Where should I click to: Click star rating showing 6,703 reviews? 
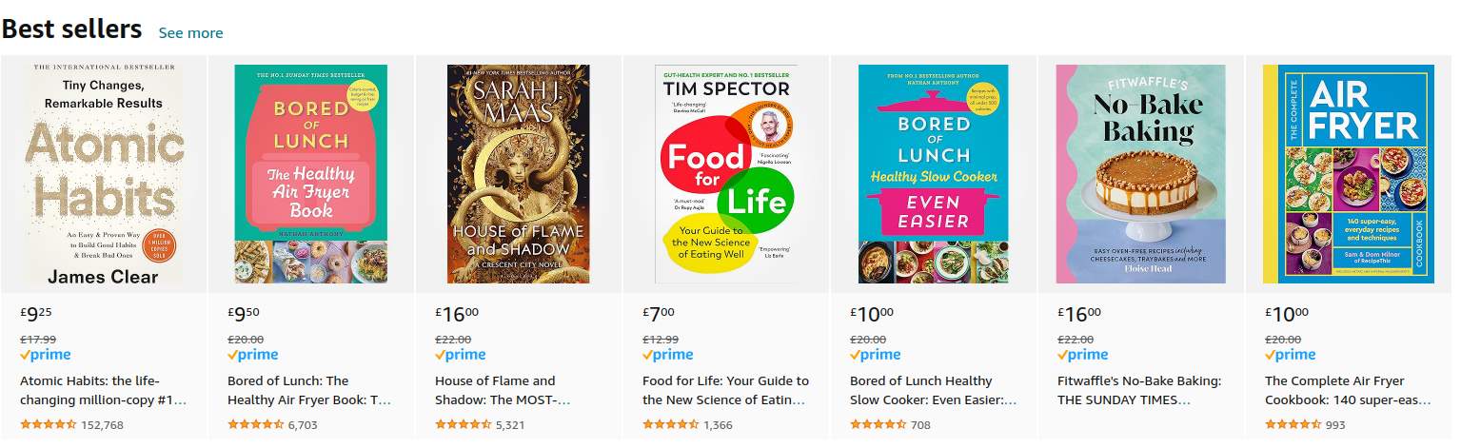(x=256, y=424)
